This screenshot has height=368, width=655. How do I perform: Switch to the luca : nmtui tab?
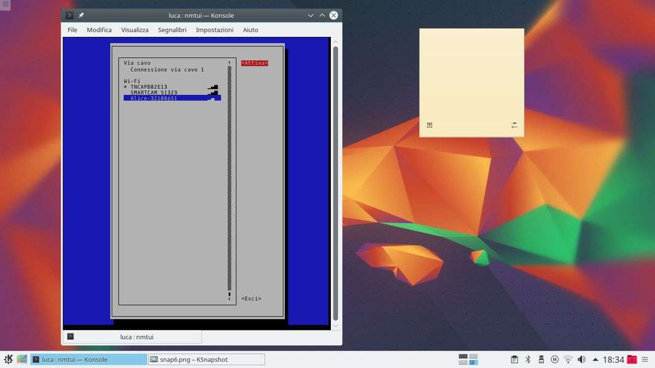[x=132, y=337]
